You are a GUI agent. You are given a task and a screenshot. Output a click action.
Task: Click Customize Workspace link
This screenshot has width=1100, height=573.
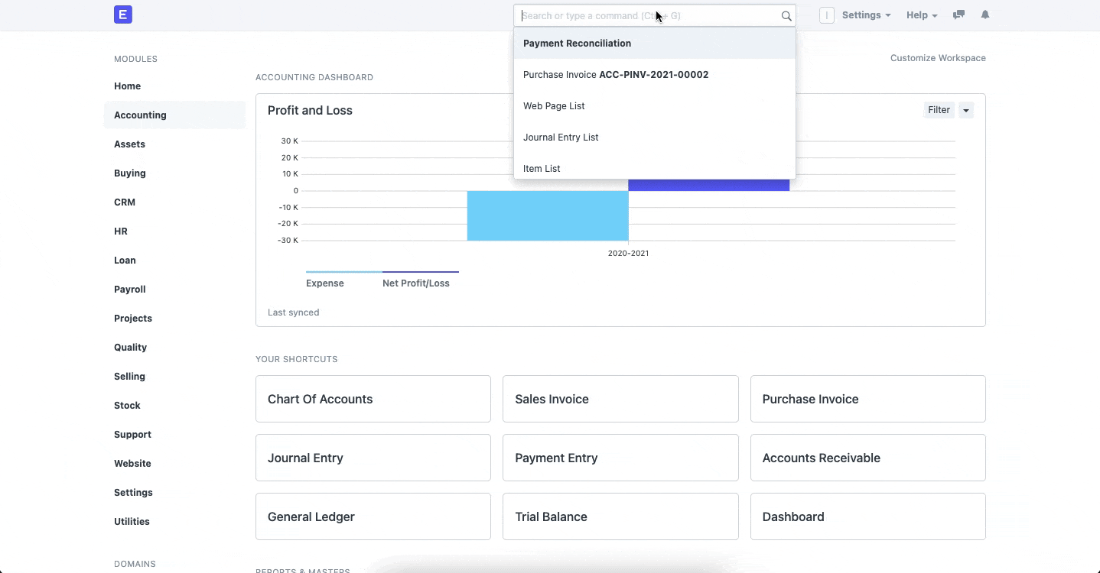937,58
